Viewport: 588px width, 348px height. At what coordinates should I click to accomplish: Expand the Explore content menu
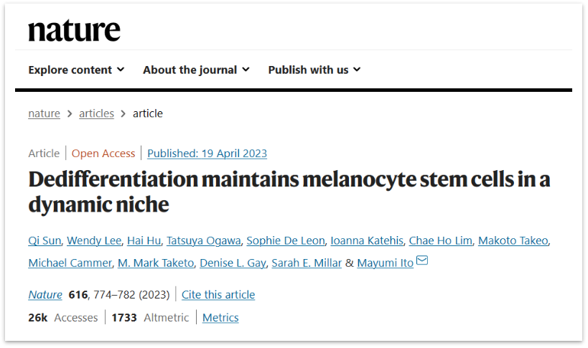click(76, 70)
